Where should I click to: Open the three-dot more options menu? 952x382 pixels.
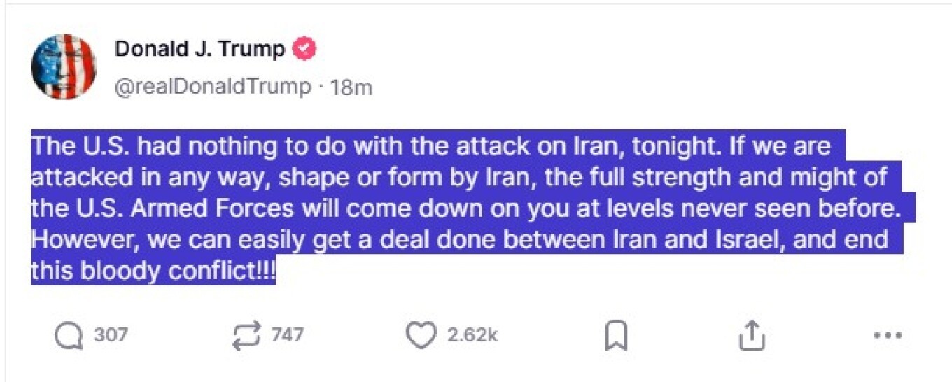coord(888,335)
